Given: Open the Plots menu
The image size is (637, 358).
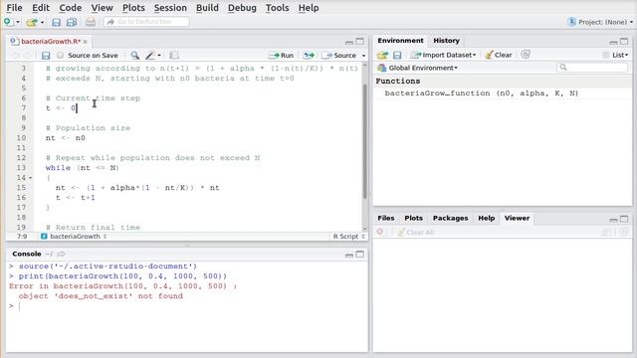Looking at the screenshot, I should tap(133, 8).
